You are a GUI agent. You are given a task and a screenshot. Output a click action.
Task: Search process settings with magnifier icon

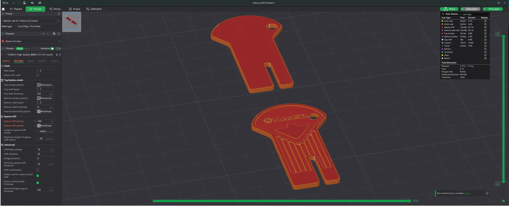click(x=60, y=55)
